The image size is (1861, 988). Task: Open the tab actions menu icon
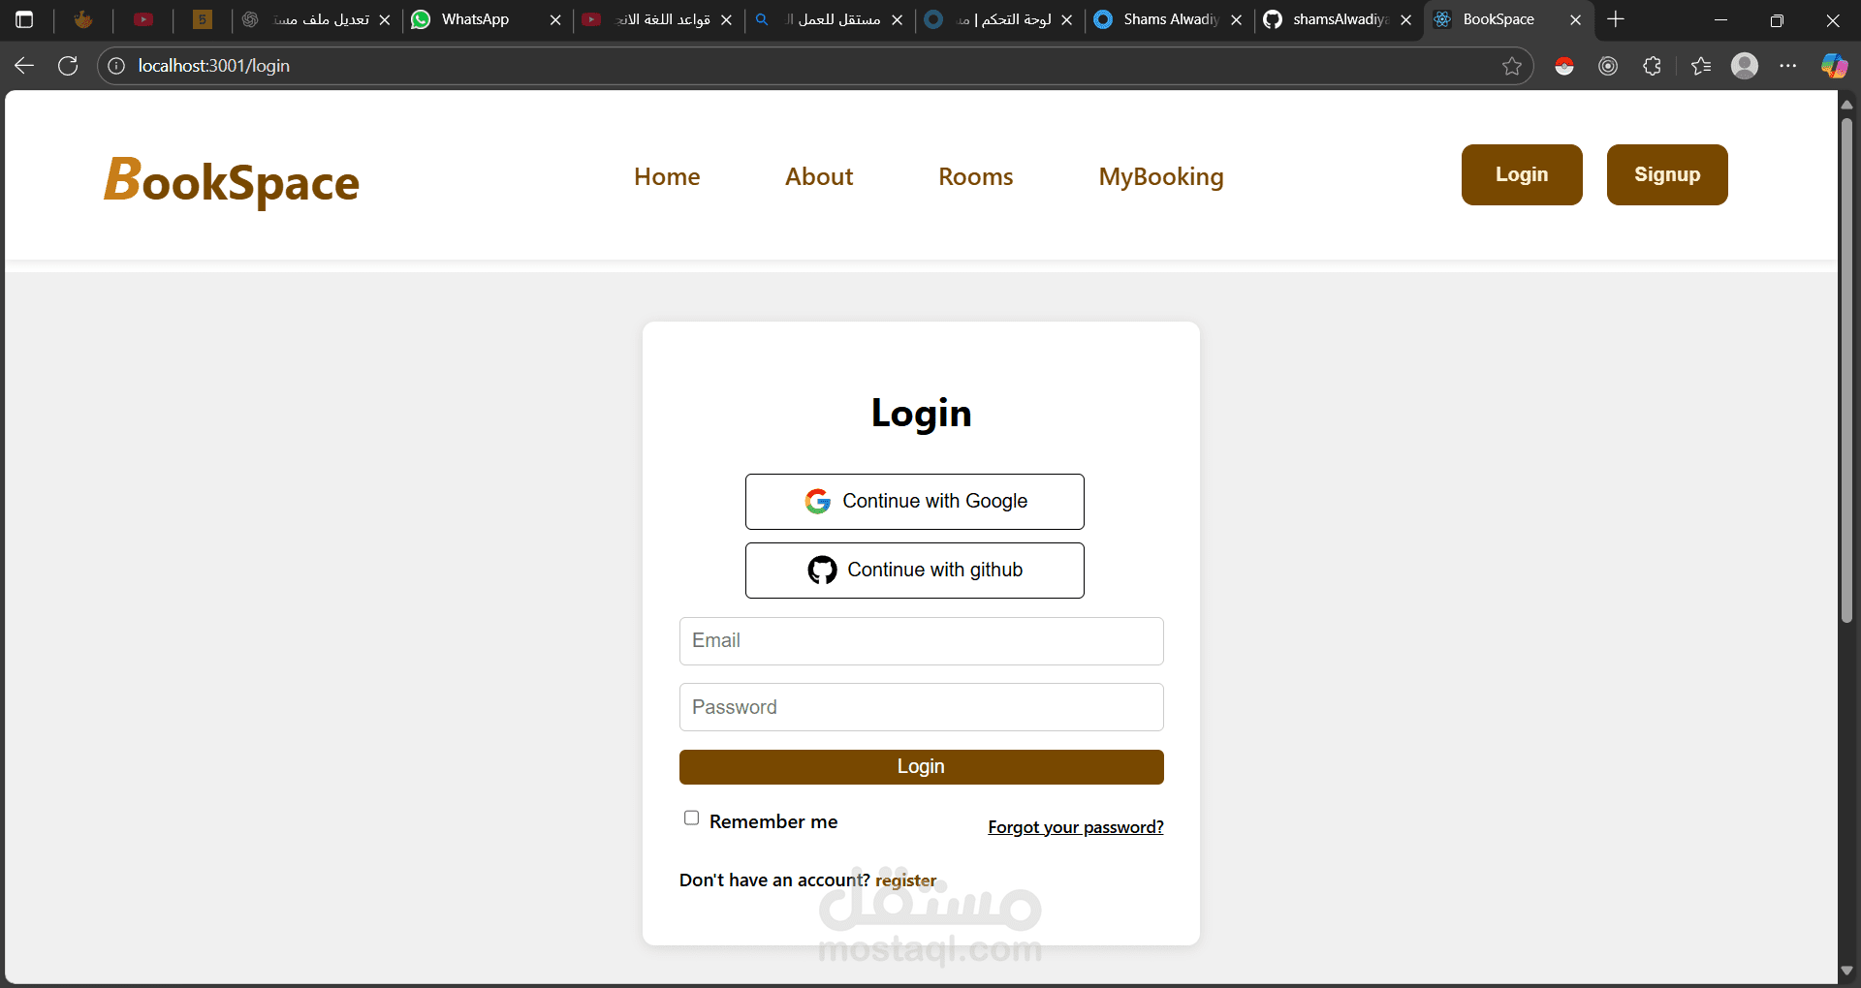25,19
